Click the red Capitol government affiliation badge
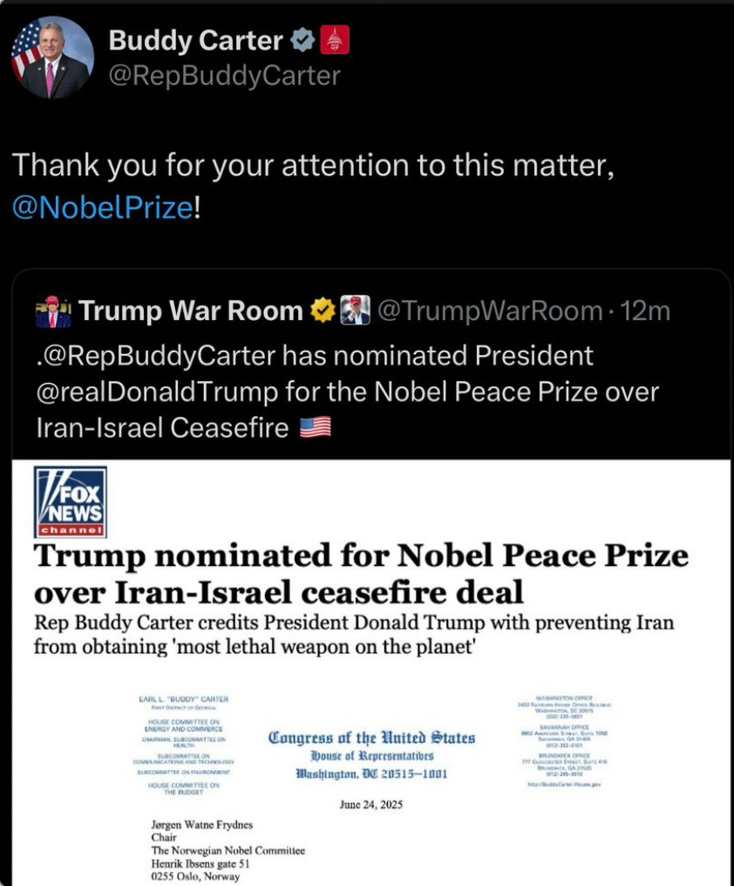The width and height of the screenshot is (734, 886). (336, 40)
